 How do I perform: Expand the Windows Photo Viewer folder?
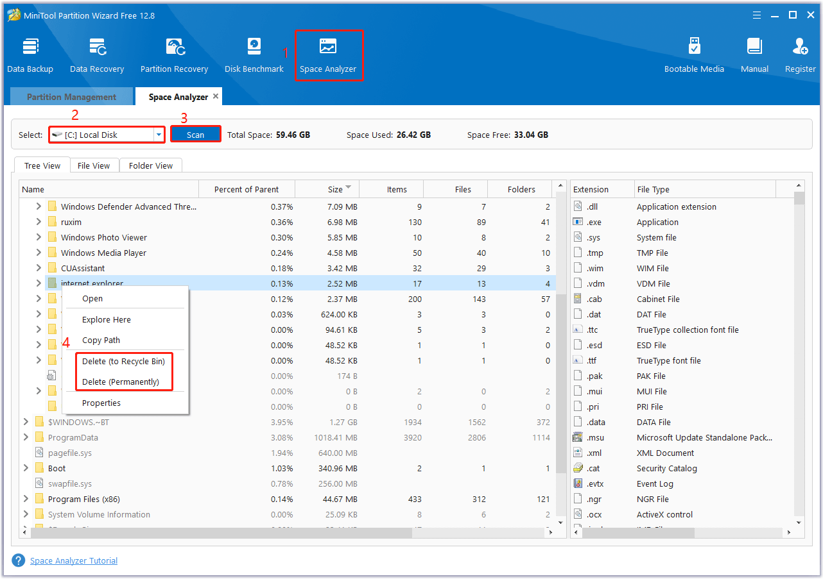[x=39, y=237]
